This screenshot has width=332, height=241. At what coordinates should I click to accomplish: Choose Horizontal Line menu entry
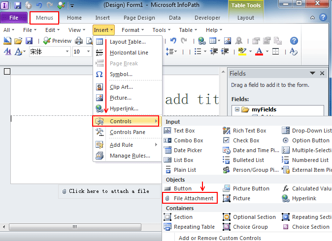click(x=128, y=53)
